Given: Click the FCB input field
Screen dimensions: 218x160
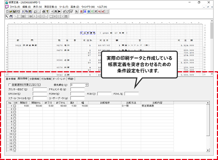Looking at the screenshot, I should pyautogui.click(x=104, y=94).
